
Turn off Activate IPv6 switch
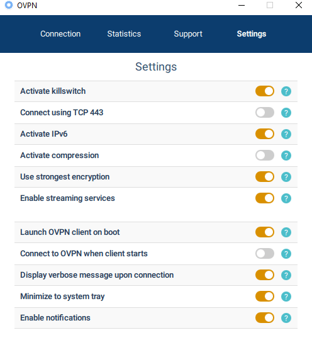265,134
